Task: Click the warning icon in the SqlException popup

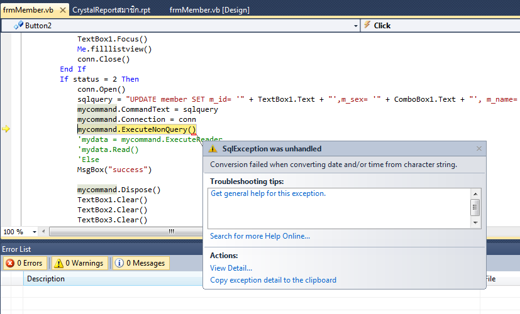Action: 213,149
